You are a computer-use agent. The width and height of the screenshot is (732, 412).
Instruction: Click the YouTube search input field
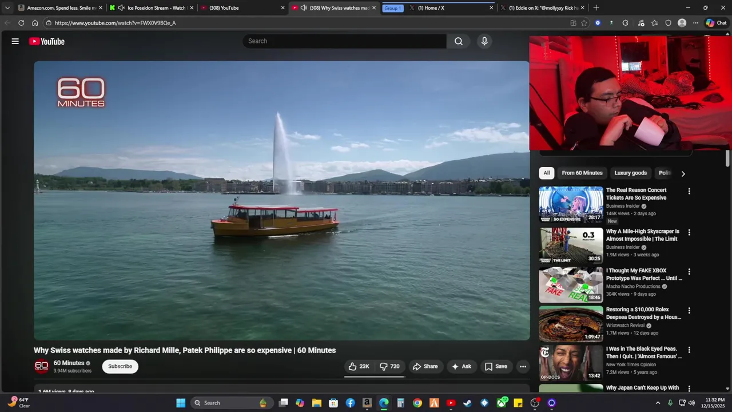pos(345,41)
